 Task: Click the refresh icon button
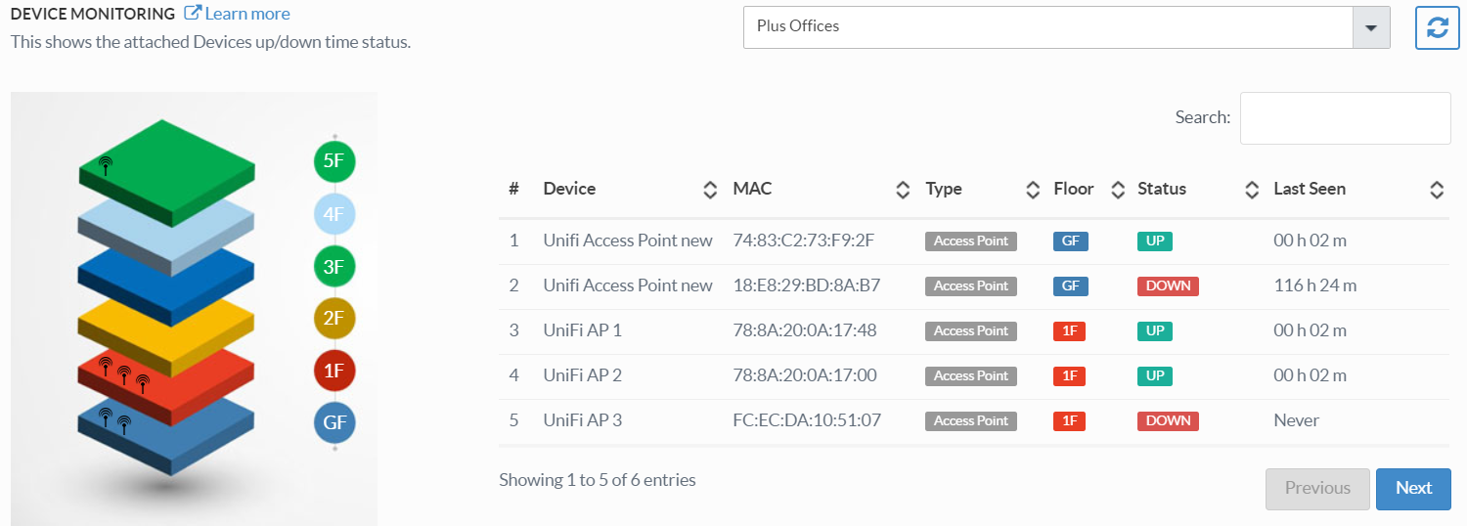coord(1437,27)
